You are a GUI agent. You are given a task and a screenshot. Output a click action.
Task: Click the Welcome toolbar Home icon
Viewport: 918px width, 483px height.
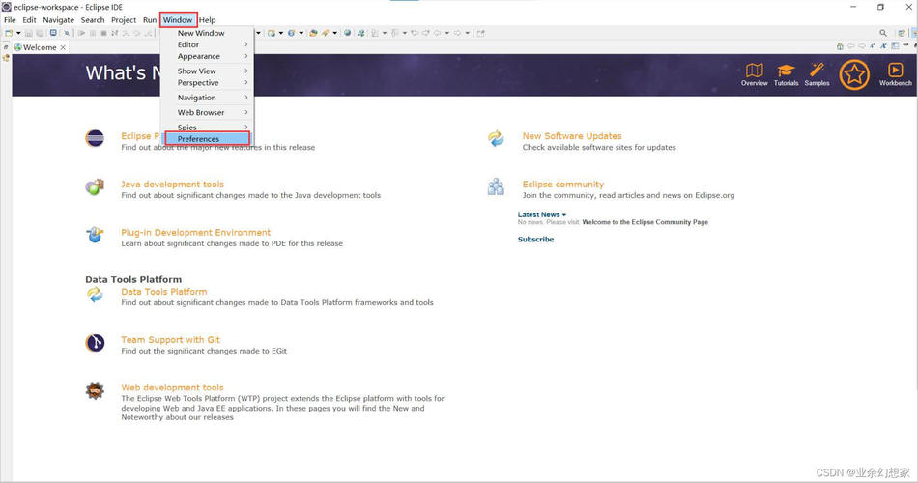[x=840, y=46]
